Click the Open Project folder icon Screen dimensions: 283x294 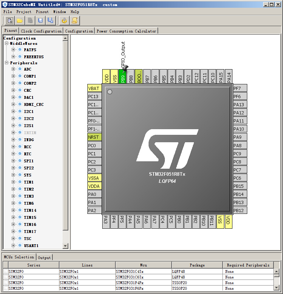pos(20,20)
